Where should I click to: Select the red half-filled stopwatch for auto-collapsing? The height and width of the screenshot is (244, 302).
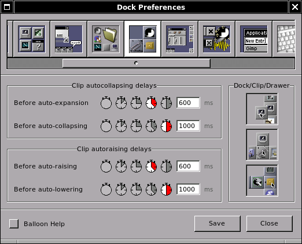click(166, 126)
